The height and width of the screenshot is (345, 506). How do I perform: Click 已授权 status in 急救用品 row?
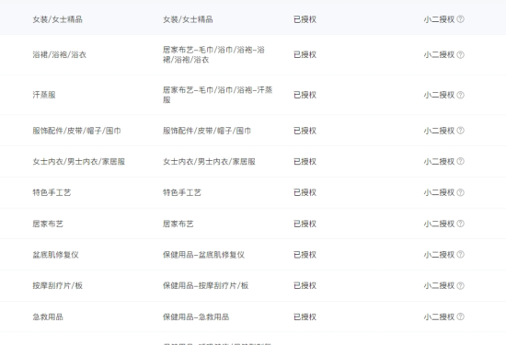coord(305,316)
